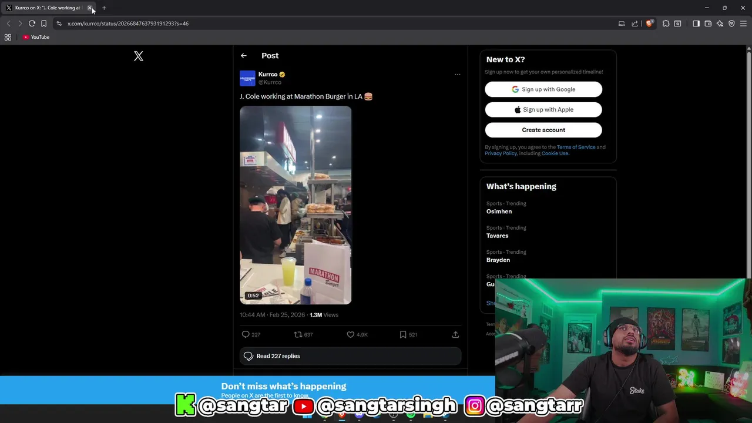
Task: Open a new tab with the plus button
Action: (x=104, y=8)
